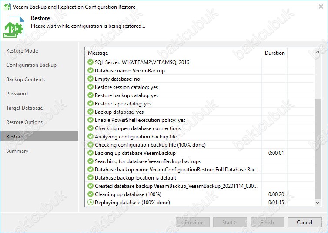328x233 pixels.
Task: Click the check icon beside Database name row
Action: [90, 70]
